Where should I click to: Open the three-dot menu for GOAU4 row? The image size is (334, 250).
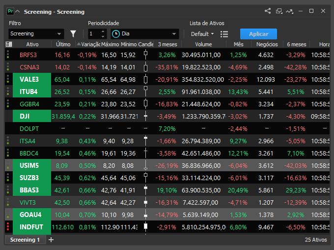tap(8, 214)
